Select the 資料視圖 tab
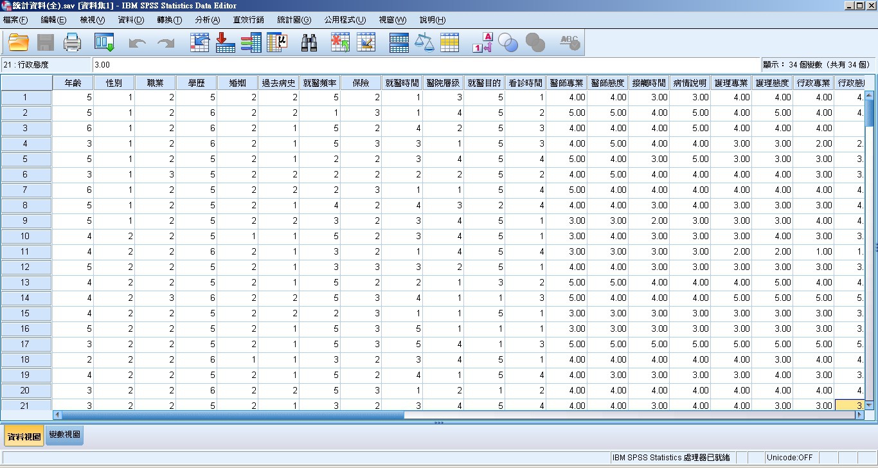Image resolution: width=878 pixels, height=468 pixels. [24, 437]
